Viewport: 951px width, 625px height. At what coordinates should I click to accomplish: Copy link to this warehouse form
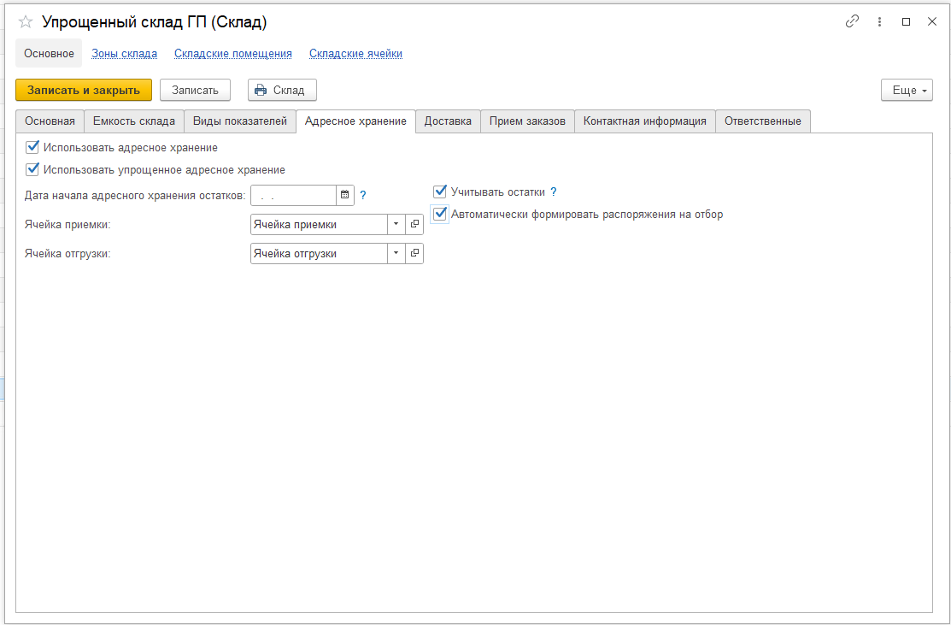pyautogui.click(x=852, y=22)
